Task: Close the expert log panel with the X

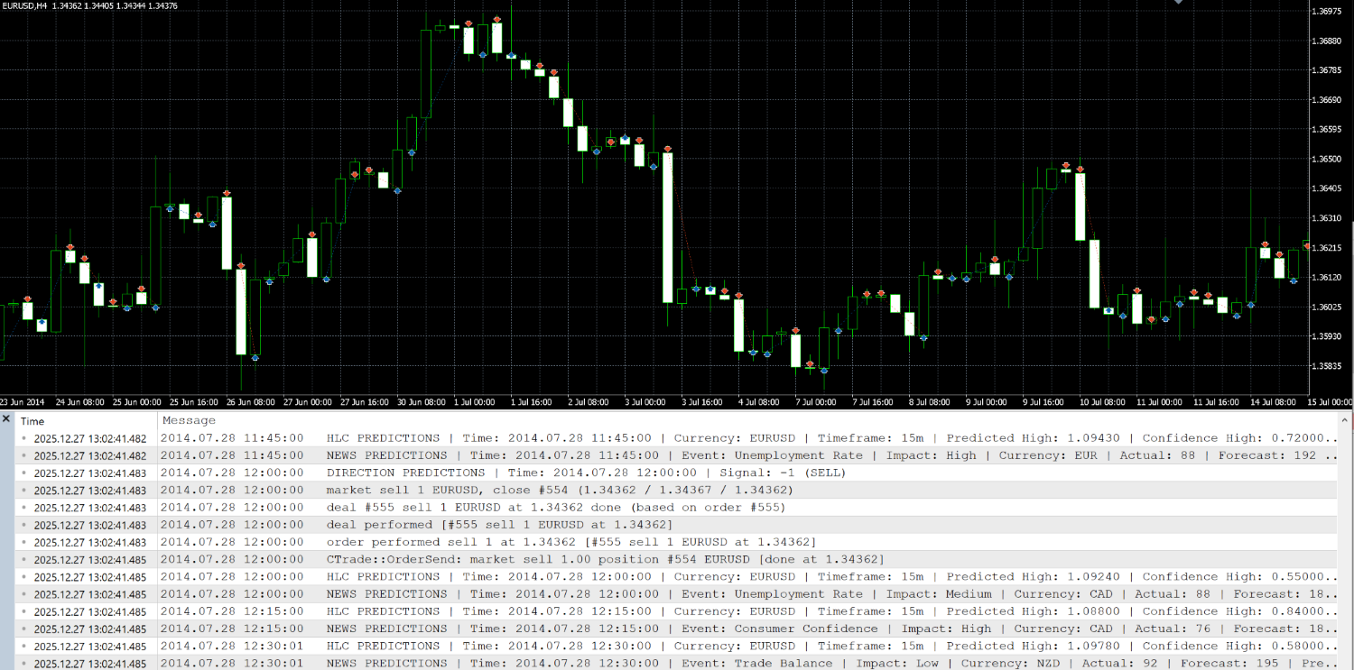Action: [7, 418]
